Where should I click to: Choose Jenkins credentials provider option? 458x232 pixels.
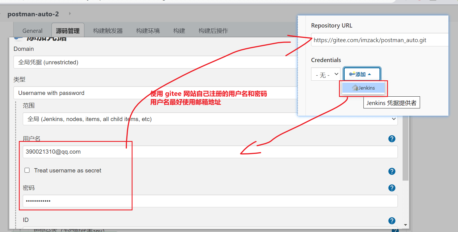coord(363,88)
